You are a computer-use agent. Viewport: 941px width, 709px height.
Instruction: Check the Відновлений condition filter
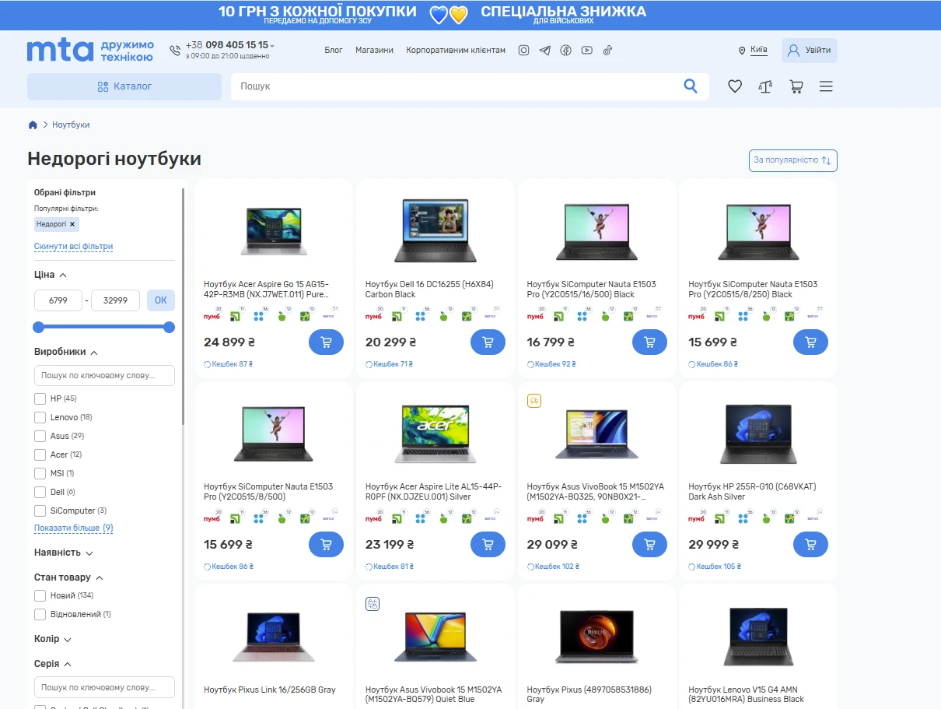coord(40,614)
